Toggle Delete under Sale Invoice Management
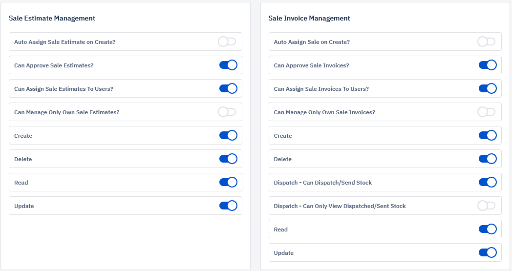This screenshot has height=271, width=512. (x=488, y=159)
